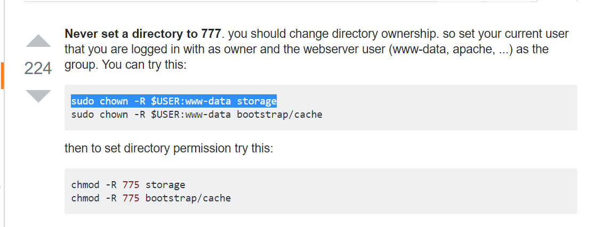Upvote the answer with 224 votes

pos(38,42)
